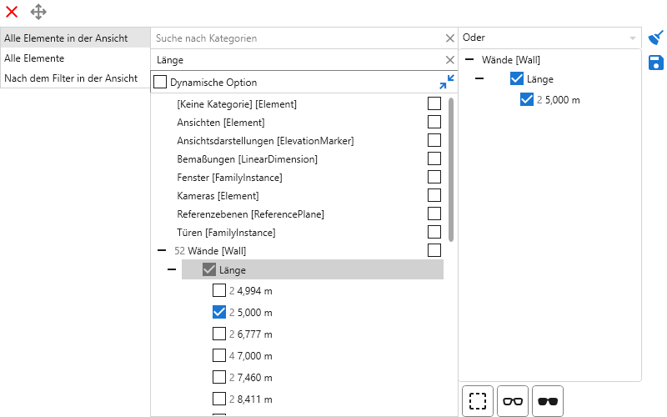667x417 pixels.
Task: Check the Fenster [FamilyInstance] checkbox
Action: tap(434, 177)
